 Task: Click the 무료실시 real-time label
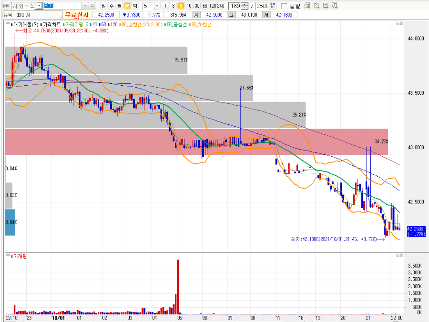[77, 15]
